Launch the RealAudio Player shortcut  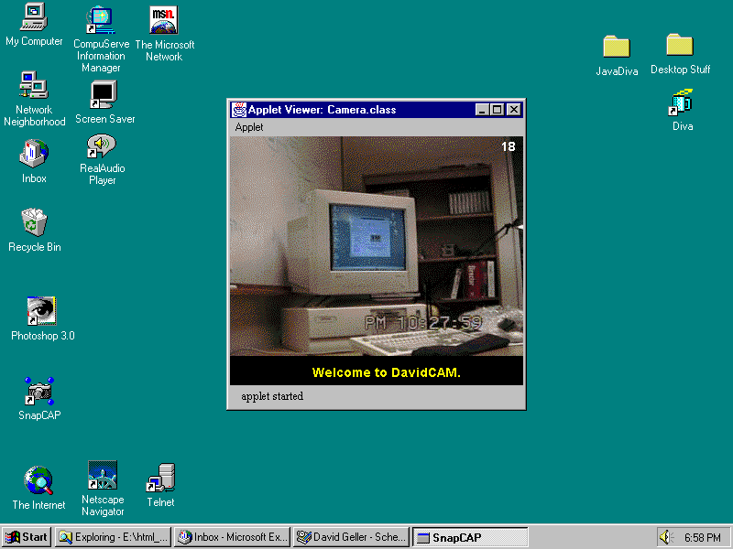tap(102, 146)
